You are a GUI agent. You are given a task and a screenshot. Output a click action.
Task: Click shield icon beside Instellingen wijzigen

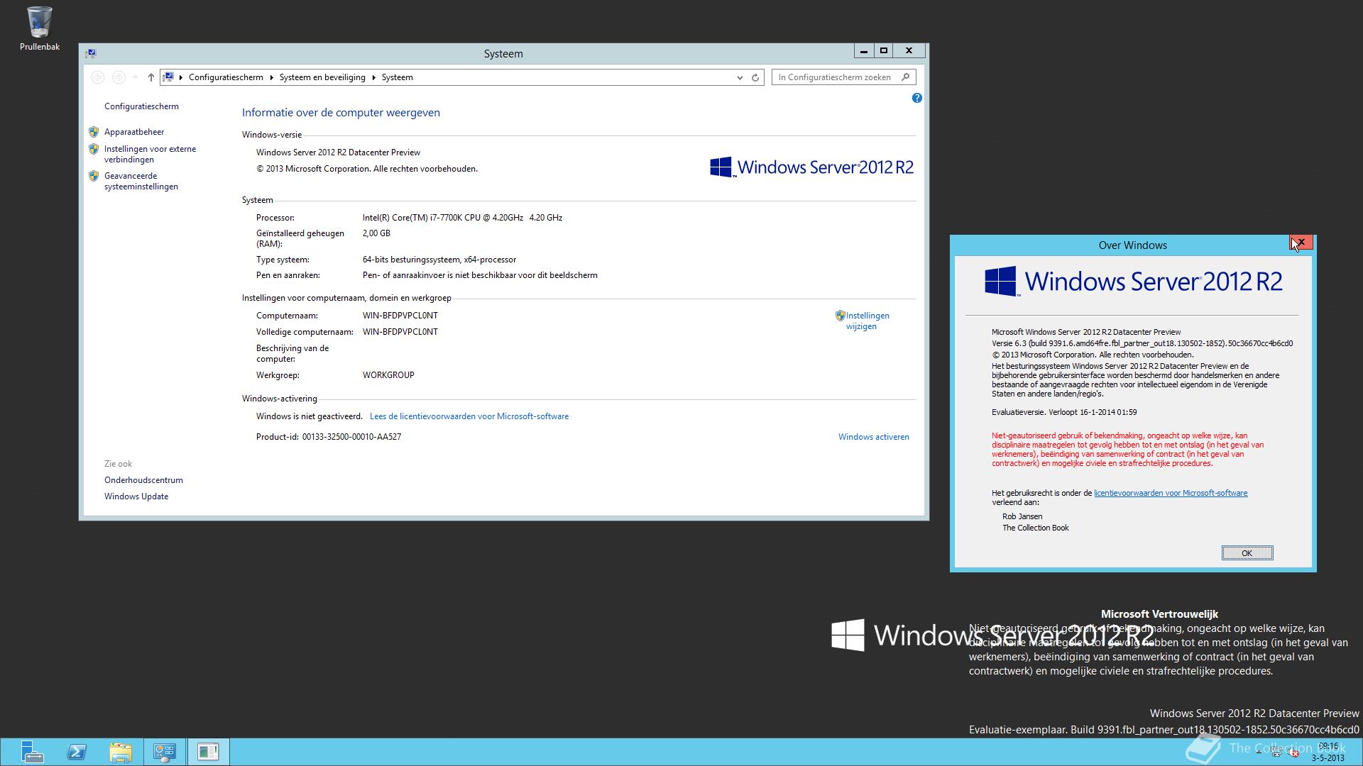[840, 316]
